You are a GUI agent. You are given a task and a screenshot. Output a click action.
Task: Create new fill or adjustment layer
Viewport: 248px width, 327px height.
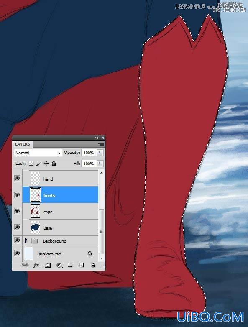59,265
